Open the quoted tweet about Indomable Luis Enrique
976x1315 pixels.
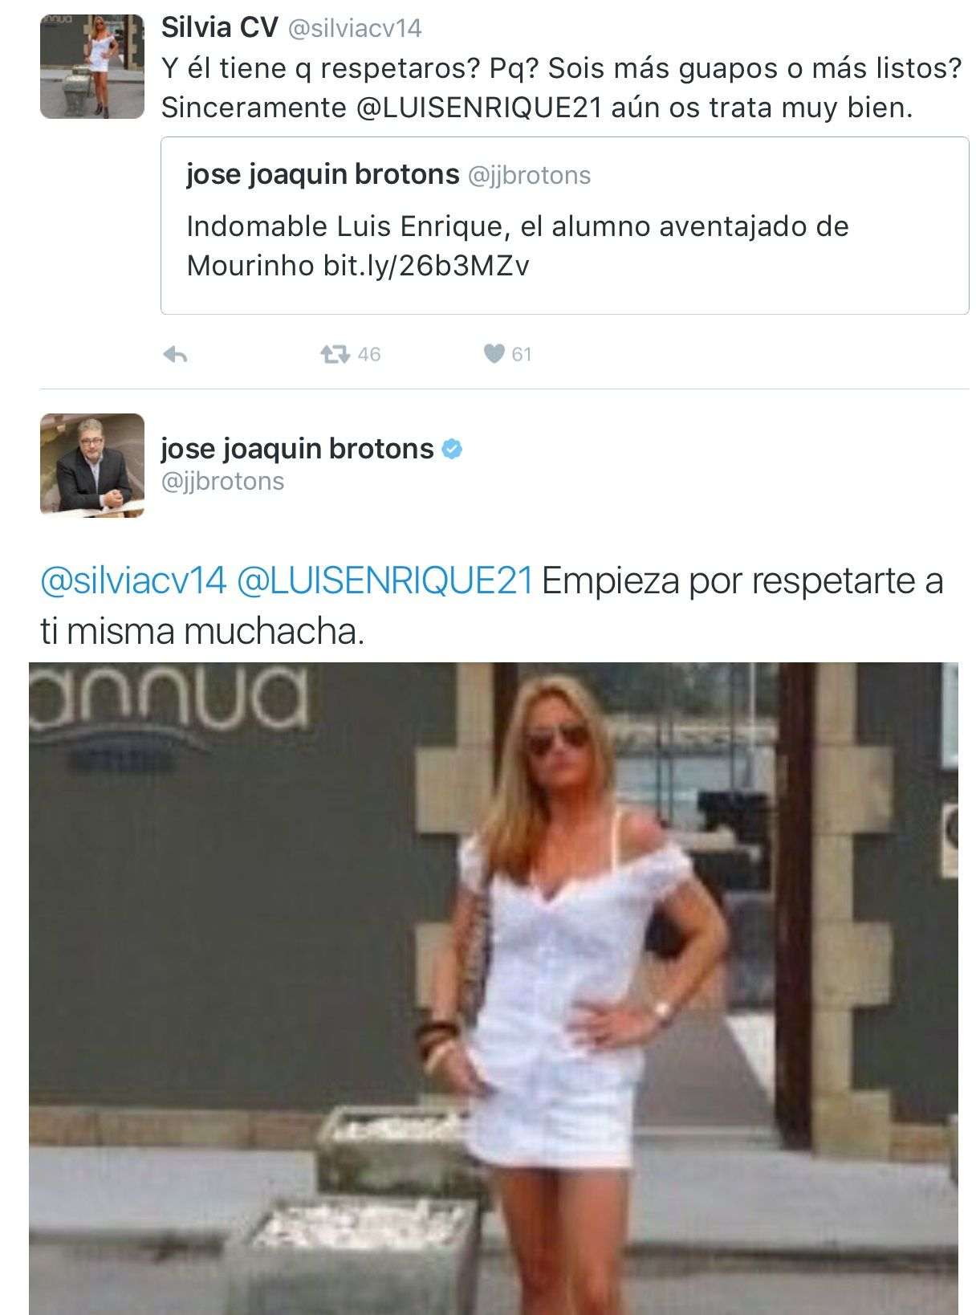pos(565,226)
